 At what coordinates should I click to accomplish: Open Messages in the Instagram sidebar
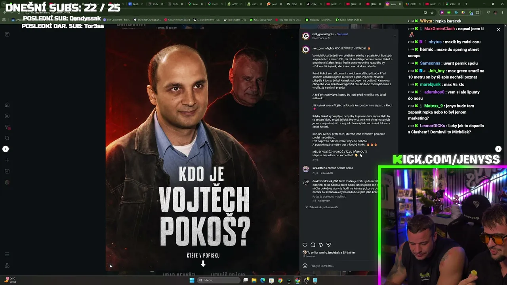tap(7, 127)
